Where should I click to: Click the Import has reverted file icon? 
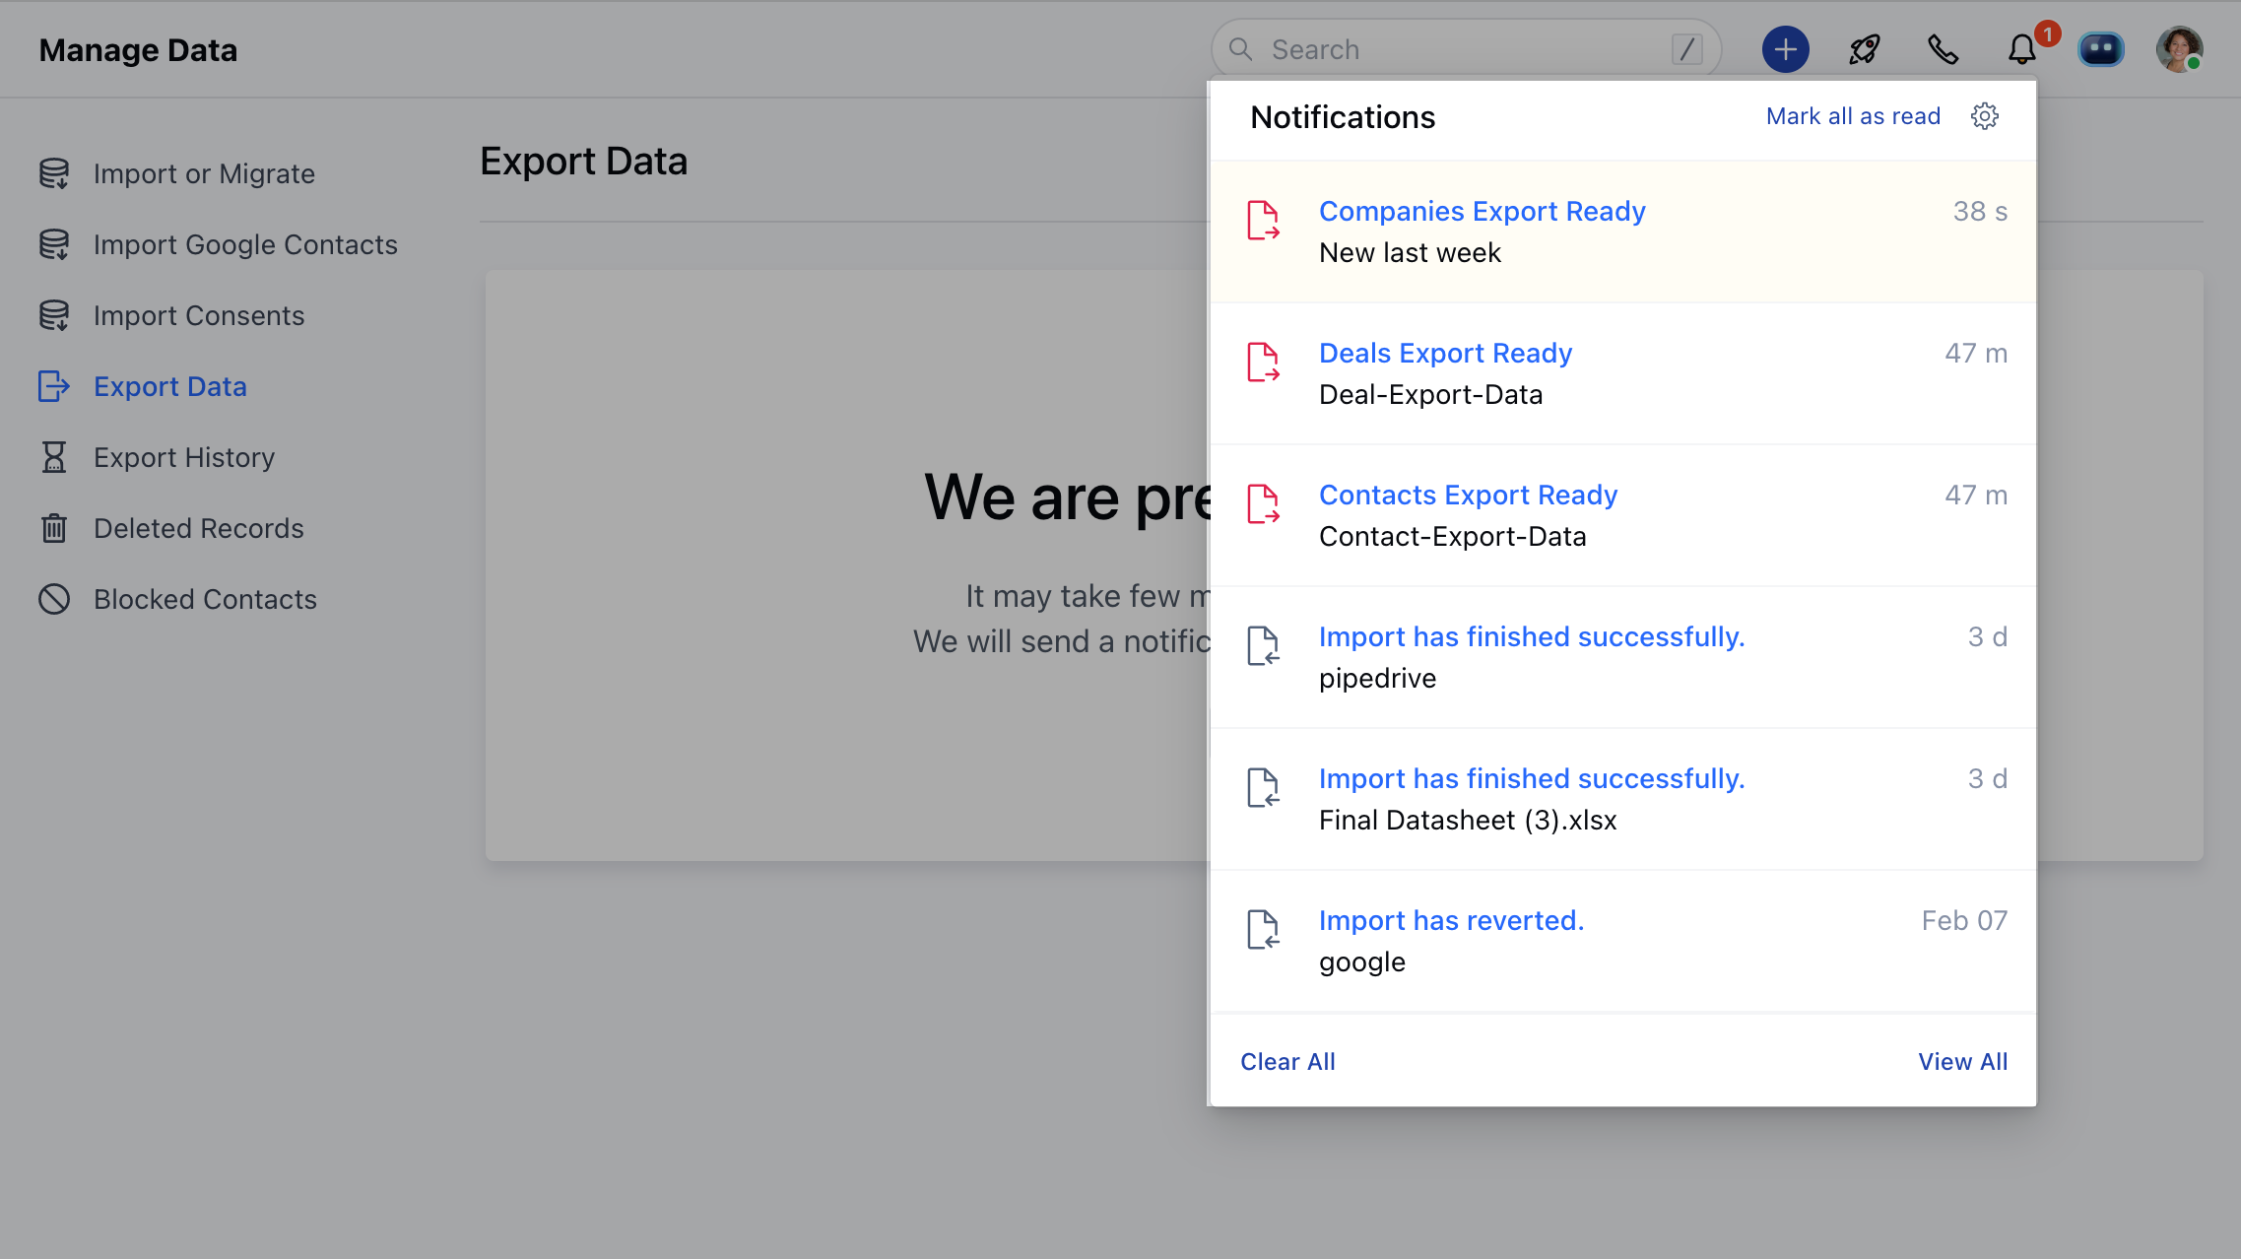coord(1263,929)
